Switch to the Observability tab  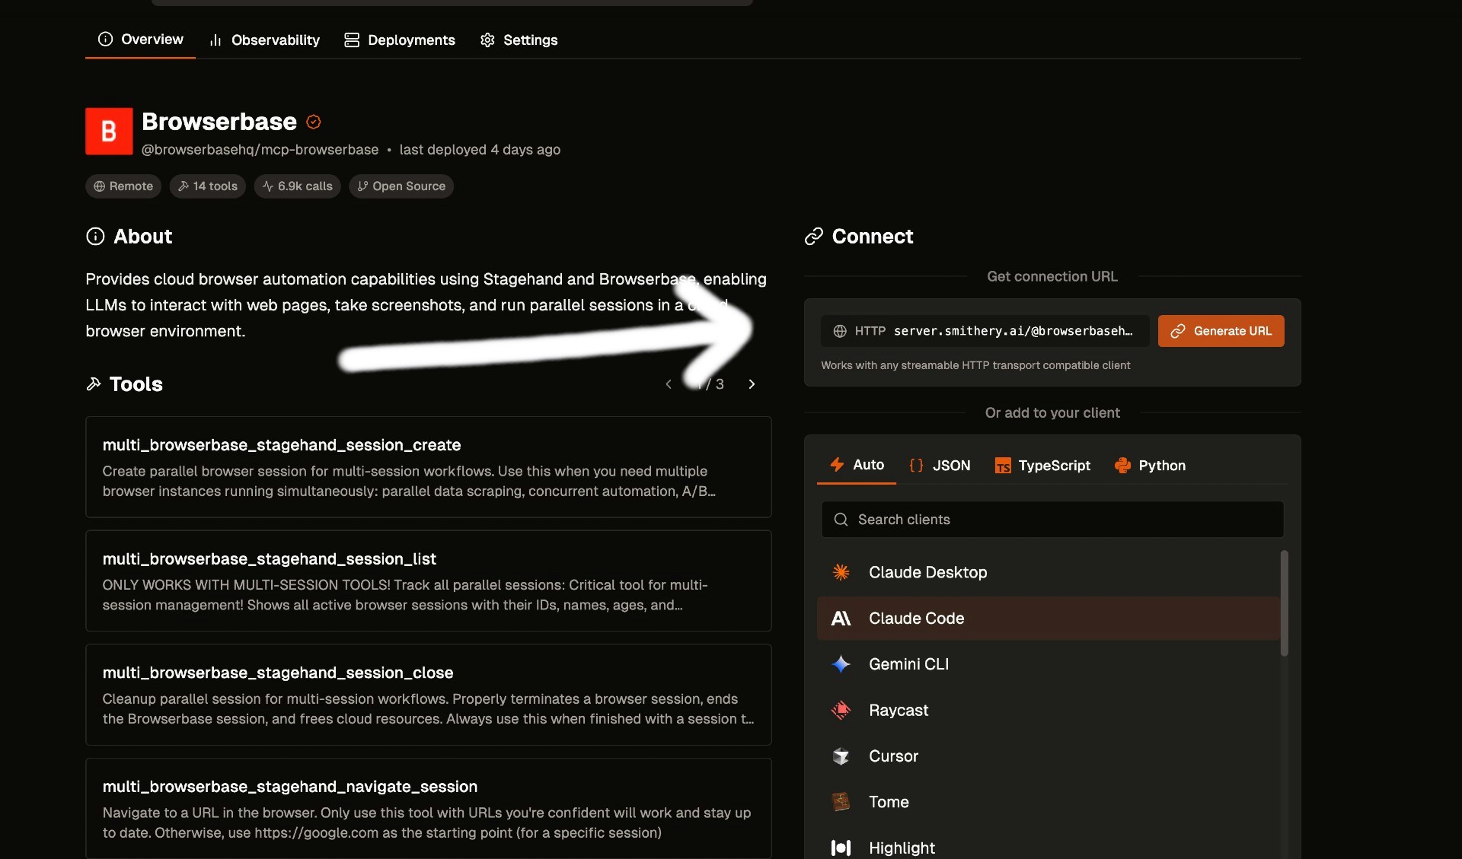pyautogui.click(x=264, y=40)
